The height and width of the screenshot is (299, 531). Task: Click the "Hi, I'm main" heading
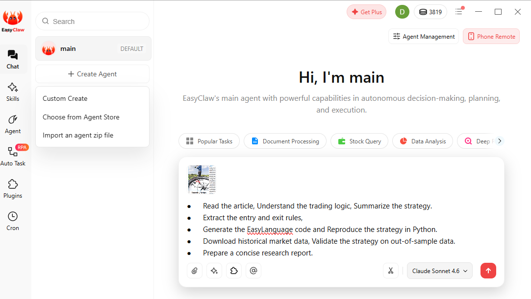click(341, 77)
